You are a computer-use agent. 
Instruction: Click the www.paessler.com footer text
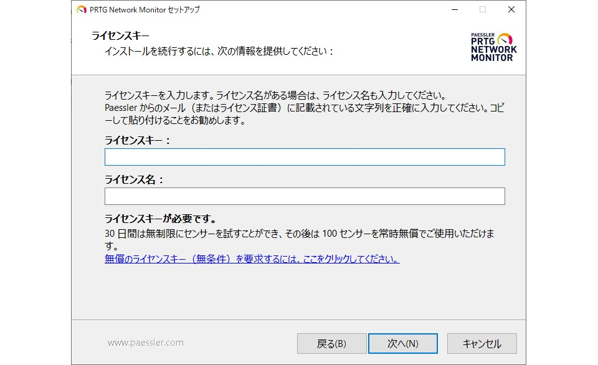tap(145, 343)
